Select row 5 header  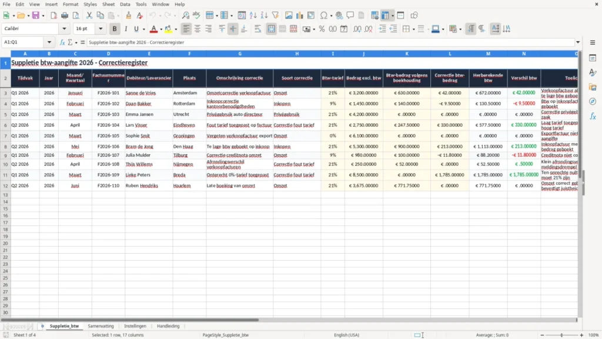5,115
